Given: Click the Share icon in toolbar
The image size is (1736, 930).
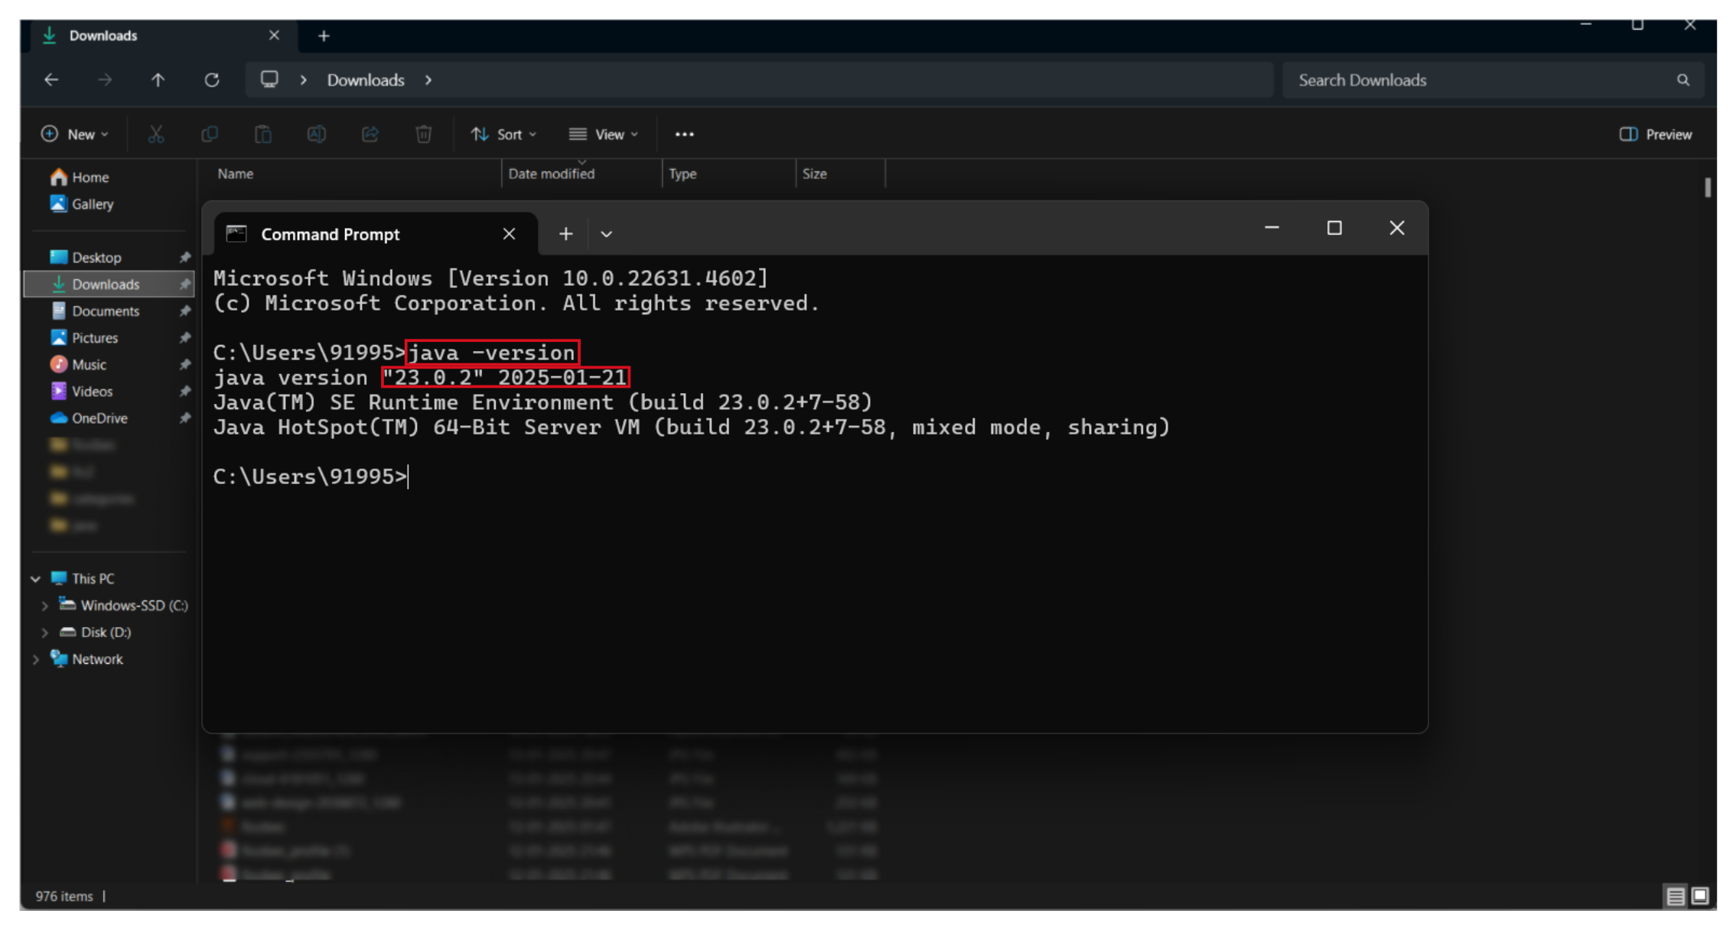Looking at the screenshot, I should point(370,134).
